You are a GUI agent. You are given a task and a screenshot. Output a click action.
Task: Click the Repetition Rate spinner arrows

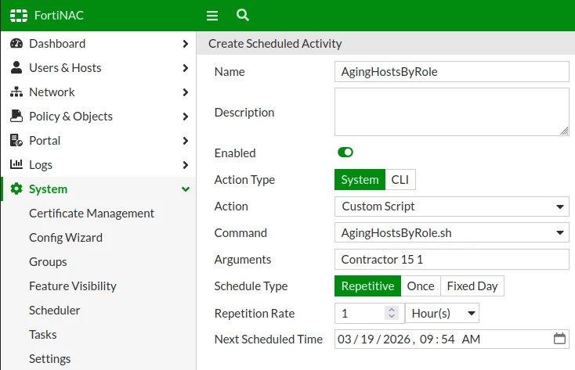point(392,312)
